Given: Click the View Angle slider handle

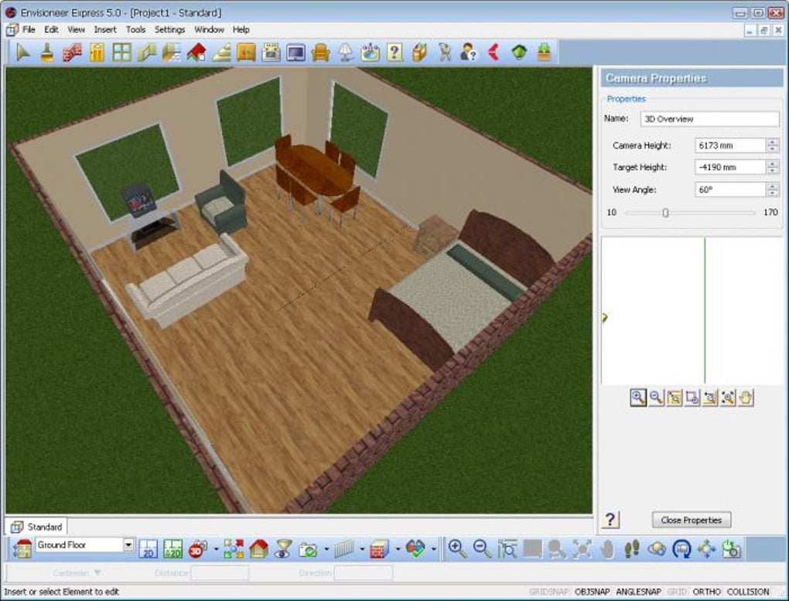Looking at the screenshot, I should [666, 213].
